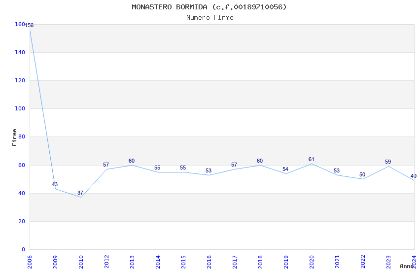Image resolution: width=419 pixels, height=271 pixels.
Task: Click the data label 60 above 2013
Action: click(132, 161)
